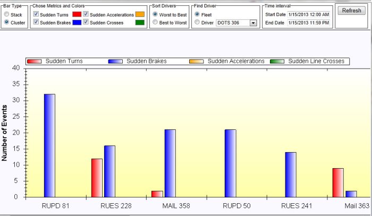Disable the Sudden Accelerations metric checkbox

86,14
